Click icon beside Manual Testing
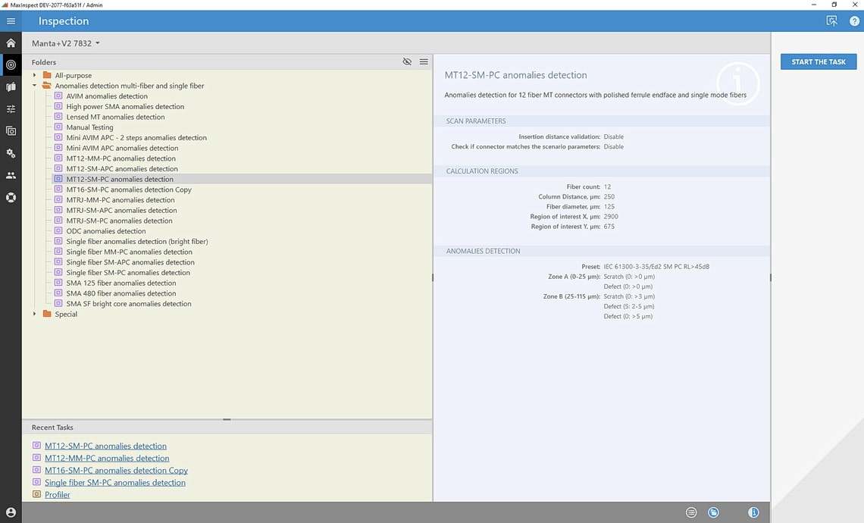The width and height of the screenshot is (864, 523). click(x=58, y=127)
